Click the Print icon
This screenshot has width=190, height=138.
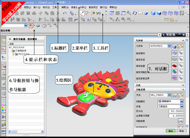coord(34,13)
